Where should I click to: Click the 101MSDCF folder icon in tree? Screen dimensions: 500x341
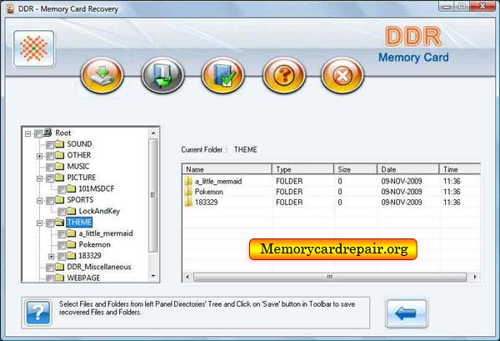pyautogui.click(x=72, y=188)
